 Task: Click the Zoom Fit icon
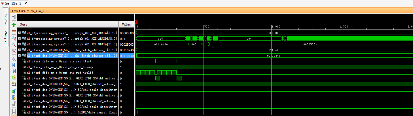[14, 51]
